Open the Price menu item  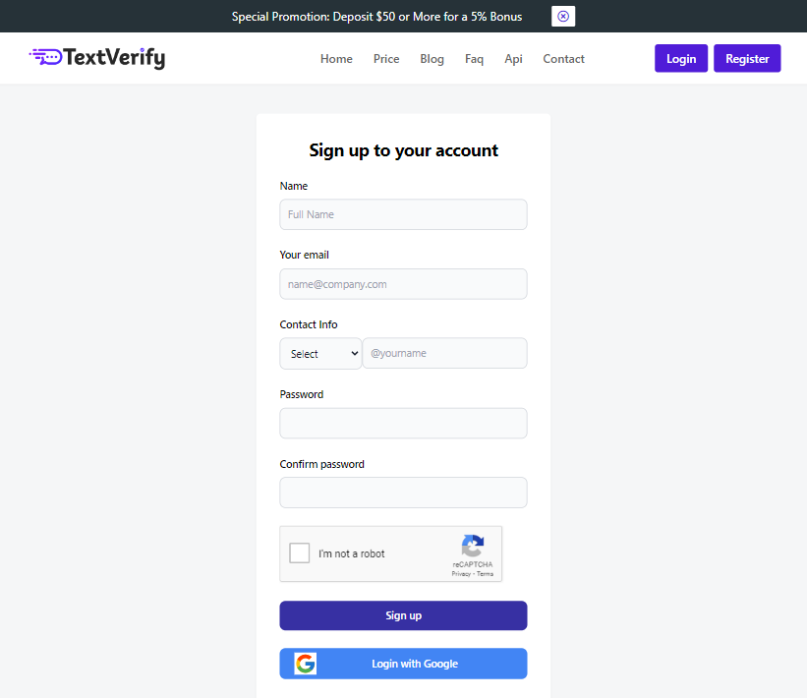point(386,59)
